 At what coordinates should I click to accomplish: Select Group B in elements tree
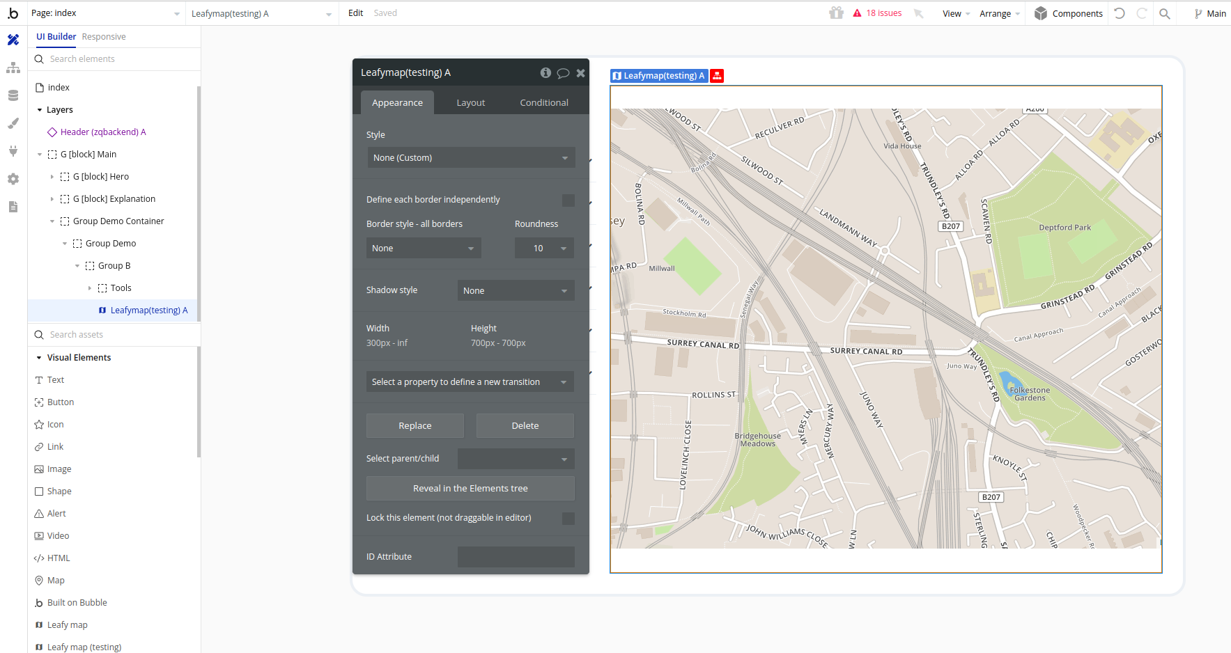pos(114,266)
